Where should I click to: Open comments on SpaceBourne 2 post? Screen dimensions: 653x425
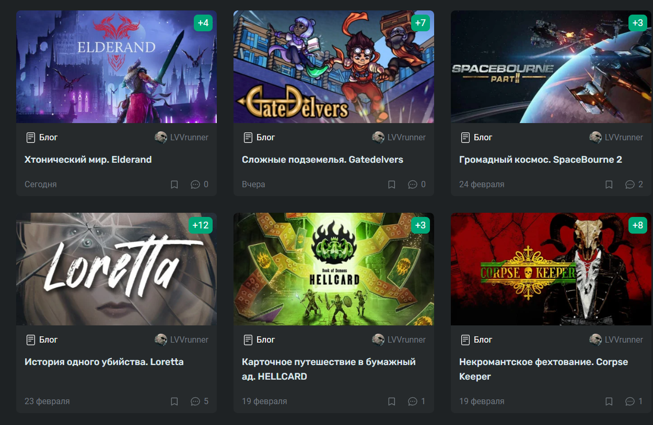pos(634,185)
